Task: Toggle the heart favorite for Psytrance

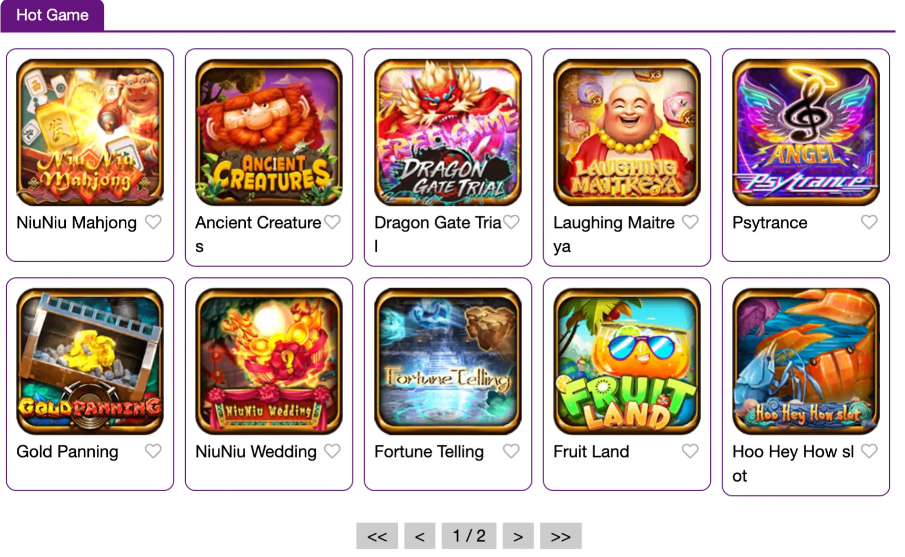Action: point(869,222)
